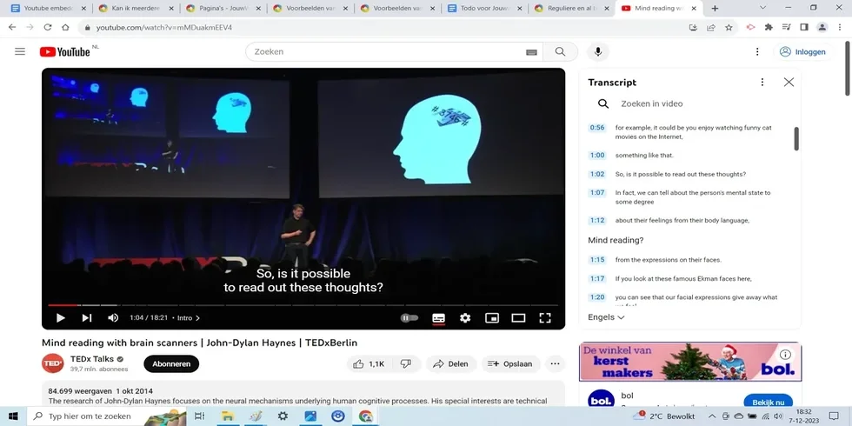Open transcript options three-dot menu

[762, 82]
